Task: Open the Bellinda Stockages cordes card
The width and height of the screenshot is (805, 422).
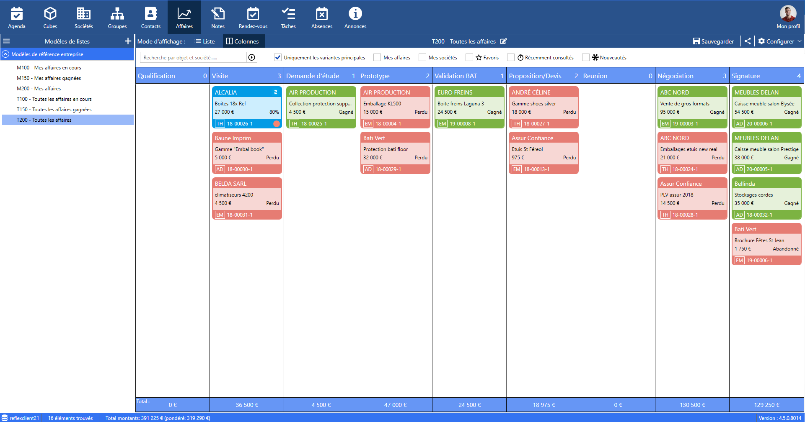Action: click(766, 198)
